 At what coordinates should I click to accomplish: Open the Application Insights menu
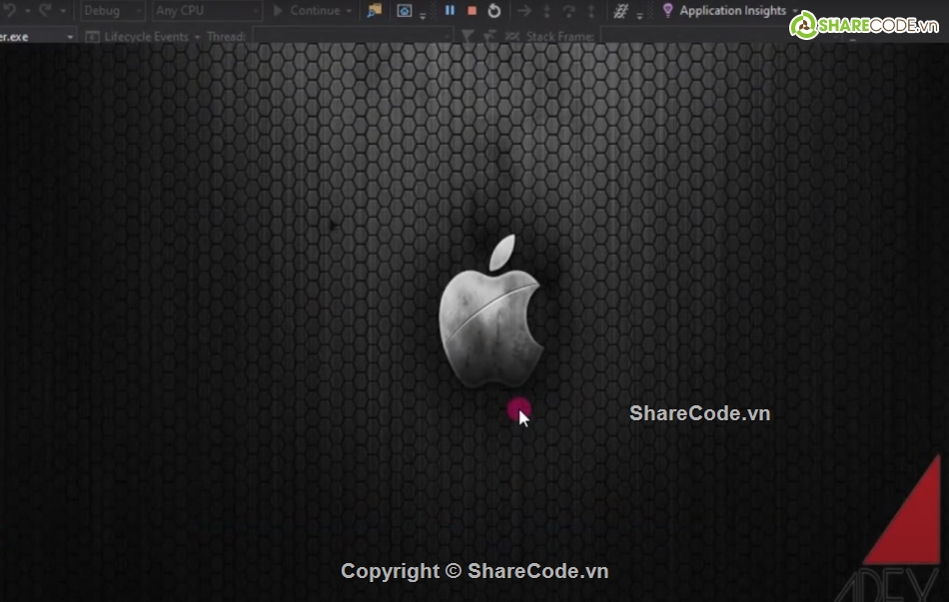(733, 11)
